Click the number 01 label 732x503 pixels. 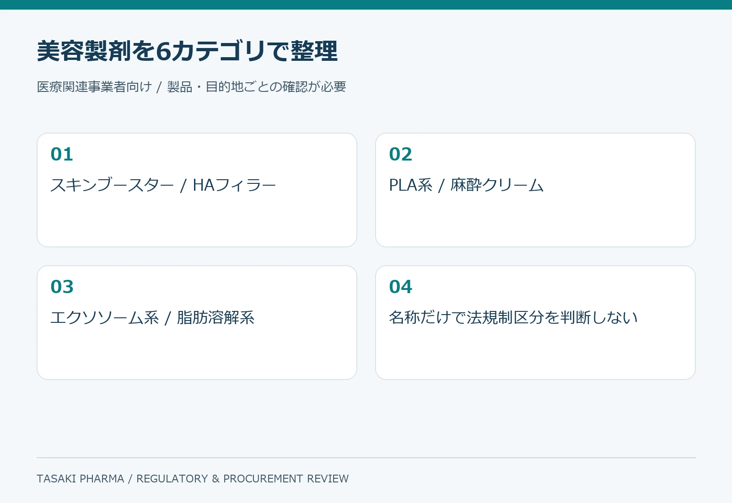click(x=62, y=155)
